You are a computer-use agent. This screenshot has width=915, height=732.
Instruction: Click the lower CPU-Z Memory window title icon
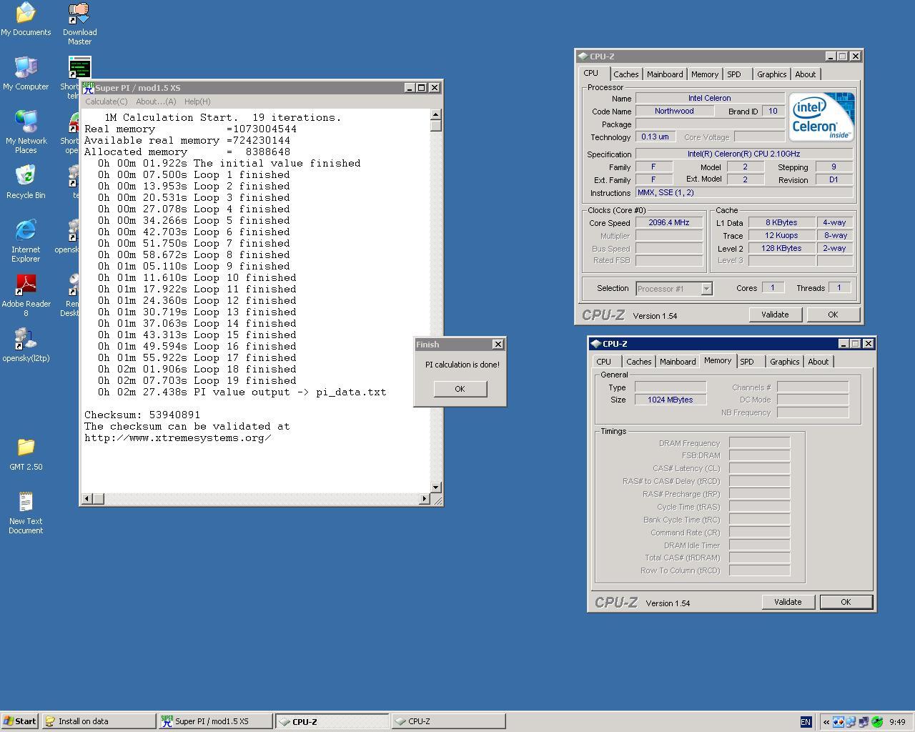point(595,344)
